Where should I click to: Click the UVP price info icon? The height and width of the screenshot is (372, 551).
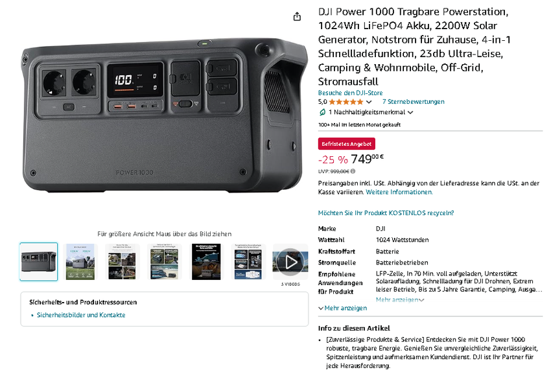tap(353, 171)
